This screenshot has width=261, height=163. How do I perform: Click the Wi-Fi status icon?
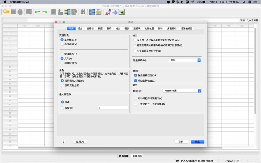tap(193, 2)
